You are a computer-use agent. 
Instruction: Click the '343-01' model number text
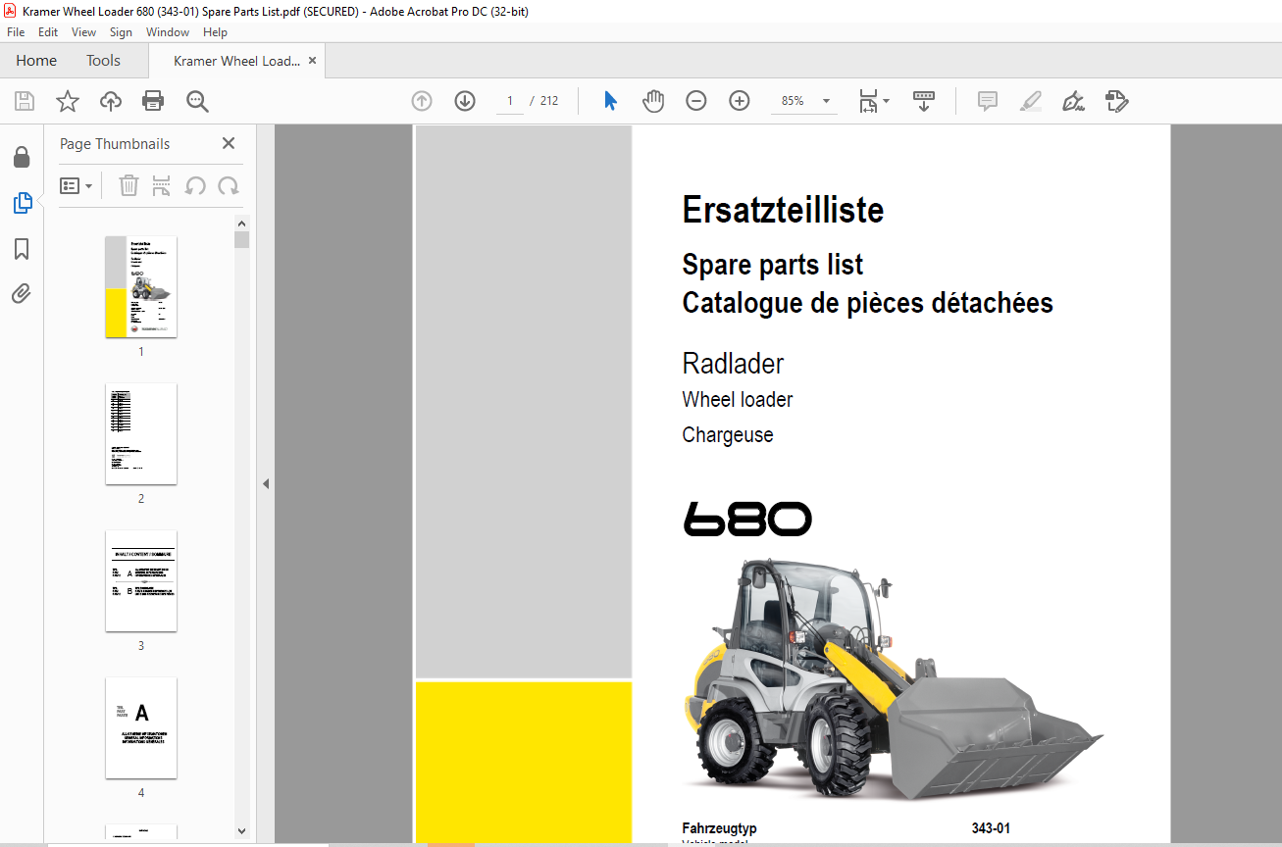[991, 828]
